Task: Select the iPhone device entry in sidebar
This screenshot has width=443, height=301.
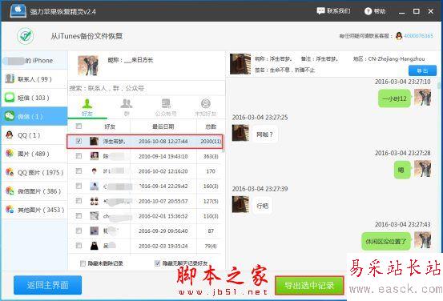Action: pyautogui.click(x=34, y=60)
